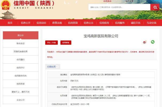162x107 pixels.
Task: Select the 站内文章 search tab
Action: 129,1
